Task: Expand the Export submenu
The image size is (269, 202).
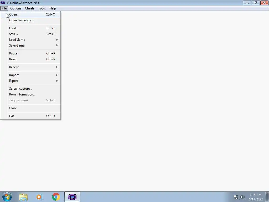Action: [x=30, y=81]
